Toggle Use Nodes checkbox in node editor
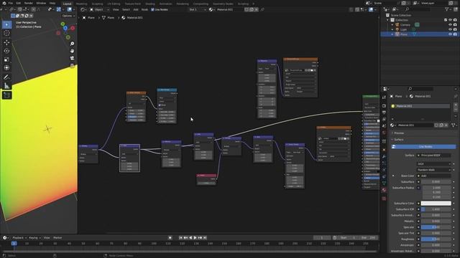 (152, 9)
